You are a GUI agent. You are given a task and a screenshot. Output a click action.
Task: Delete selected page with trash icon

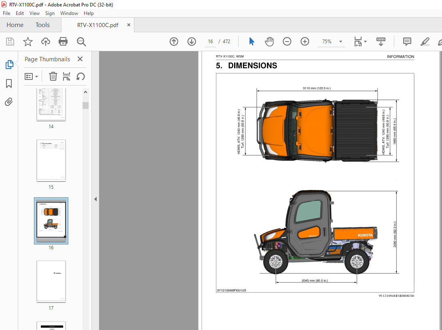click(53, 76)
